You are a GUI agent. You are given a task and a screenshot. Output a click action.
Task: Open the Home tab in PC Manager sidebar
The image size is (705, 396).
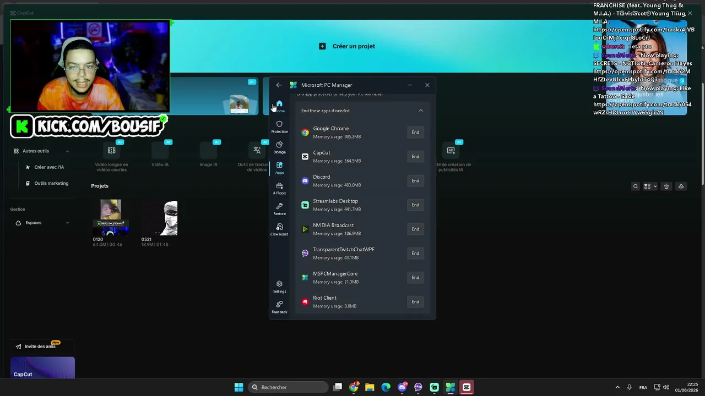(279, 106)
